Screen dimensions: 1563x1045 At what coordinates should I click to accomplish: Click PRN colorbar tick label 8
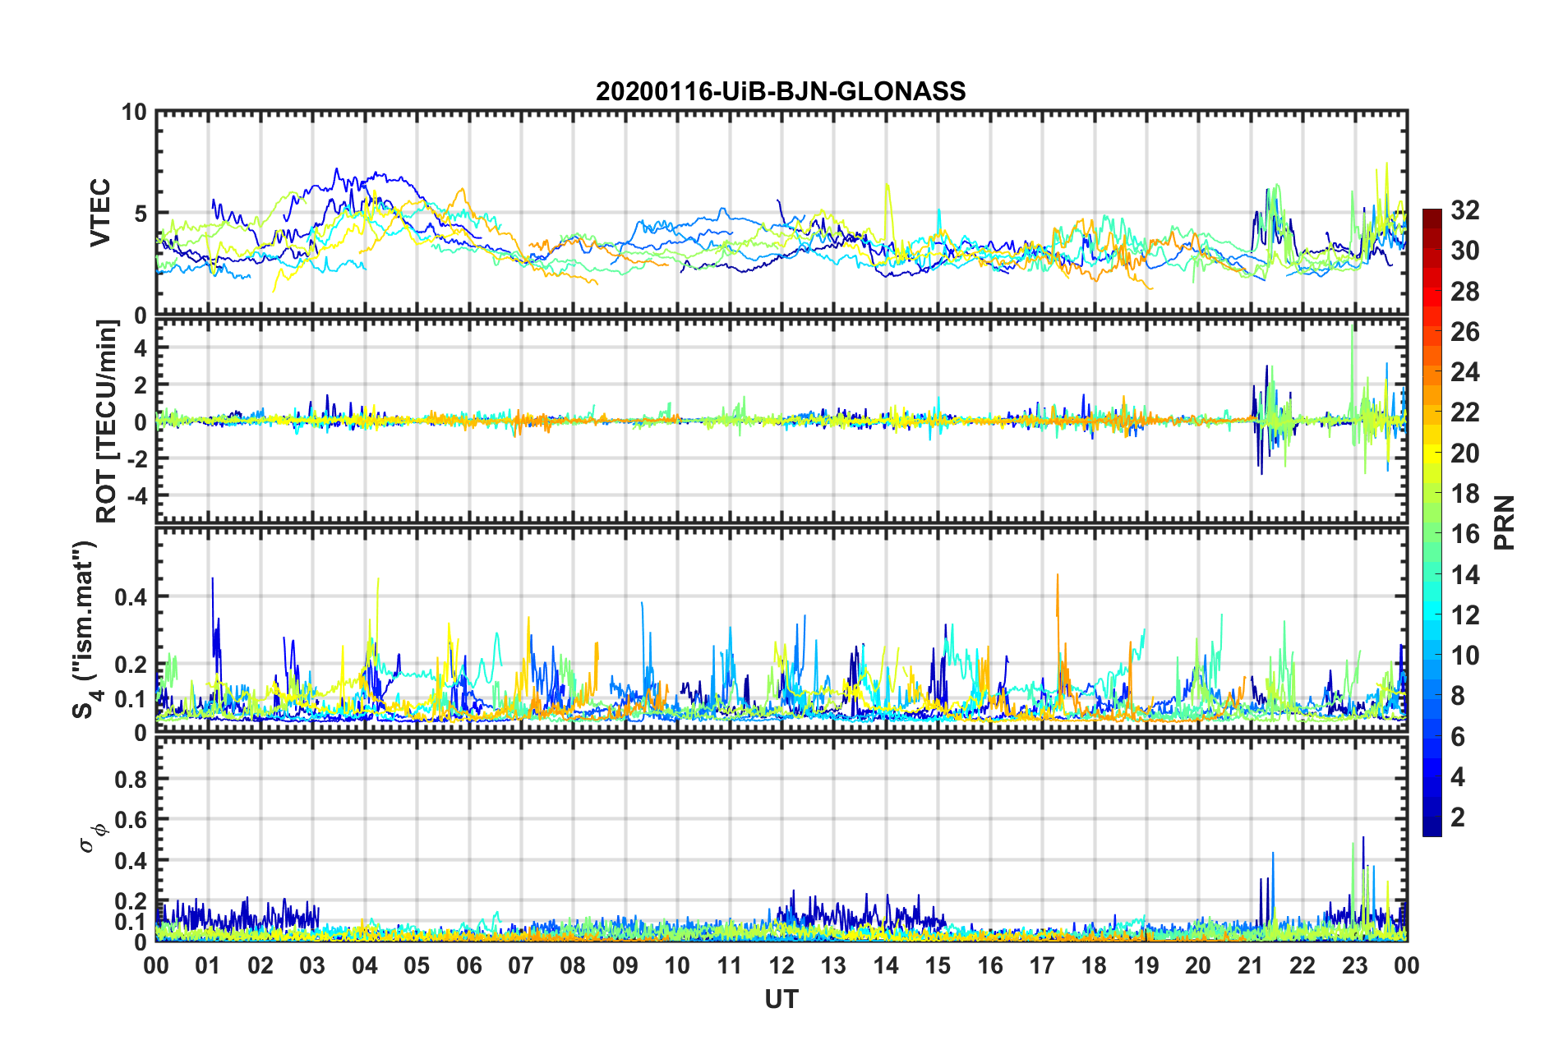[x=1458, y=696]
